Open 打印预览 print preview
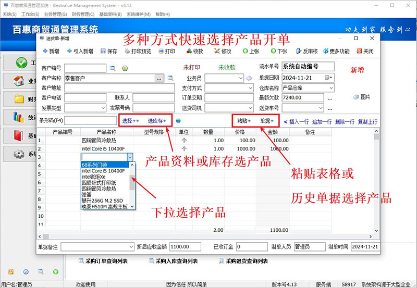Viewport: 417px width, 288px height. (x=138, y=51)
